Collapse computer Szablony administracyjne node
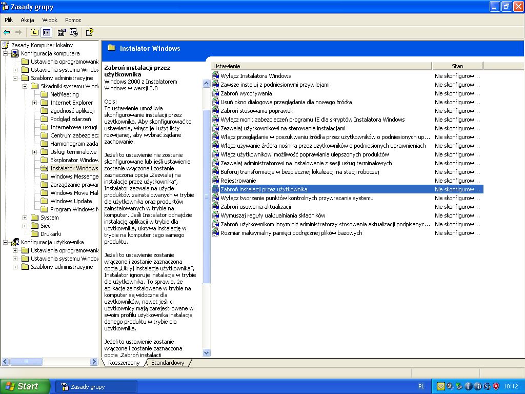The image size is (525, 394). pyautogui.click(x=15, y=78)
